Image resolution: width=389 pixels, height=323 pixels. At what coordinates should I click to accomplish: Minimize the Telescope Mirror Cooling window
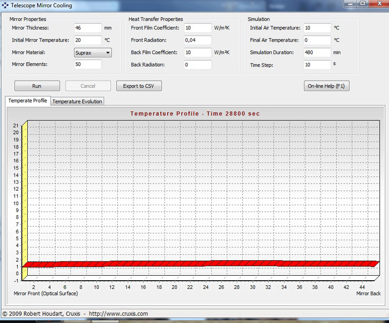coord(350,3)
